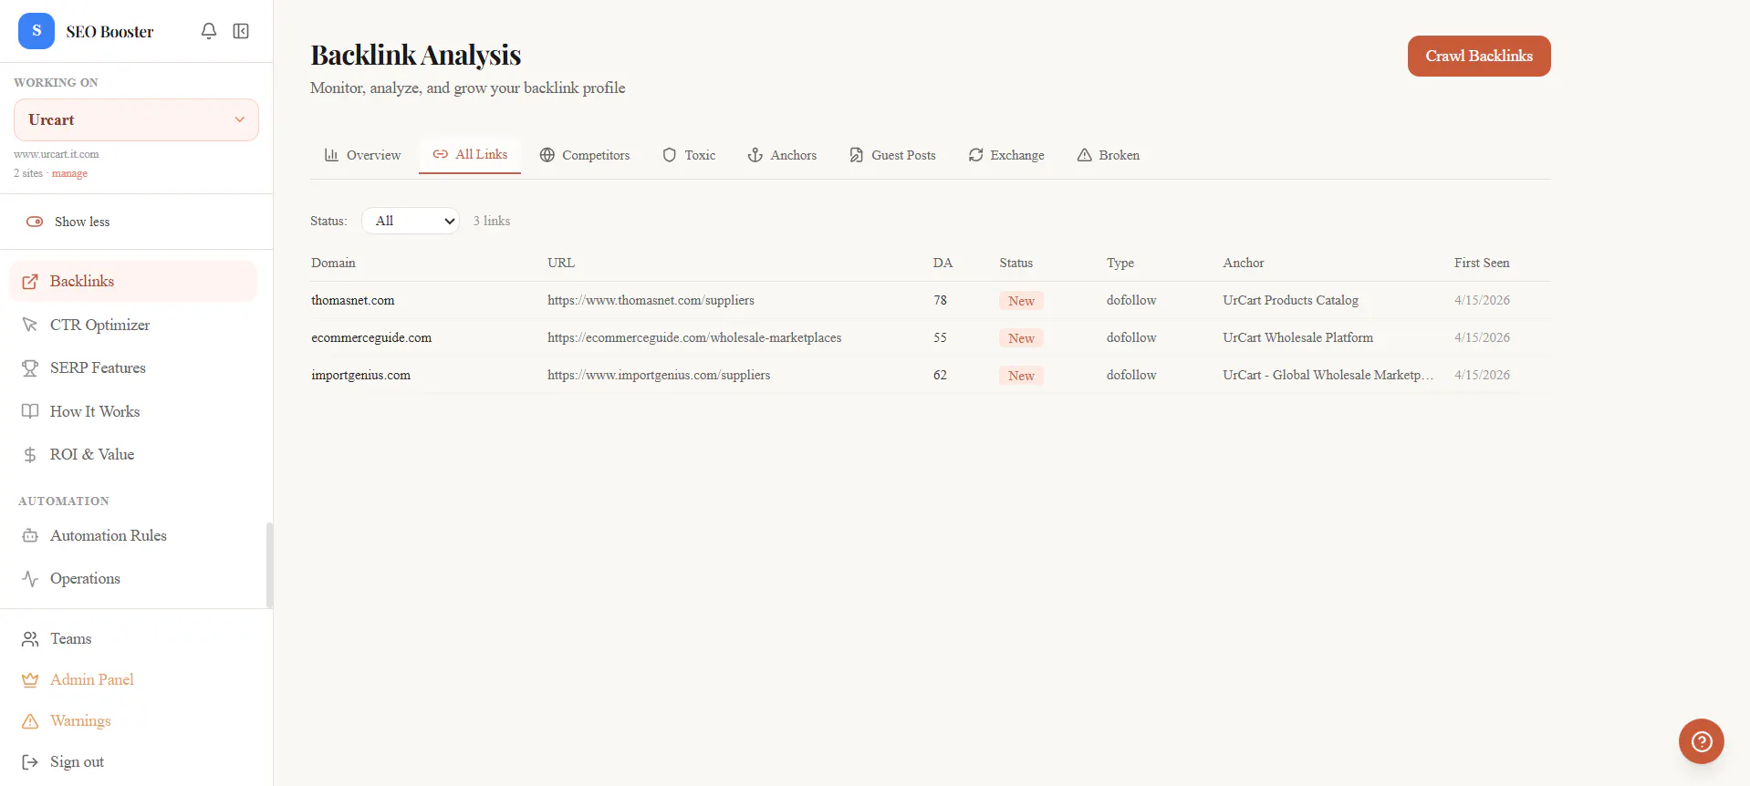Click the Admin Panel crown icon
The image size is (1750, 786).
click(30, 680)
